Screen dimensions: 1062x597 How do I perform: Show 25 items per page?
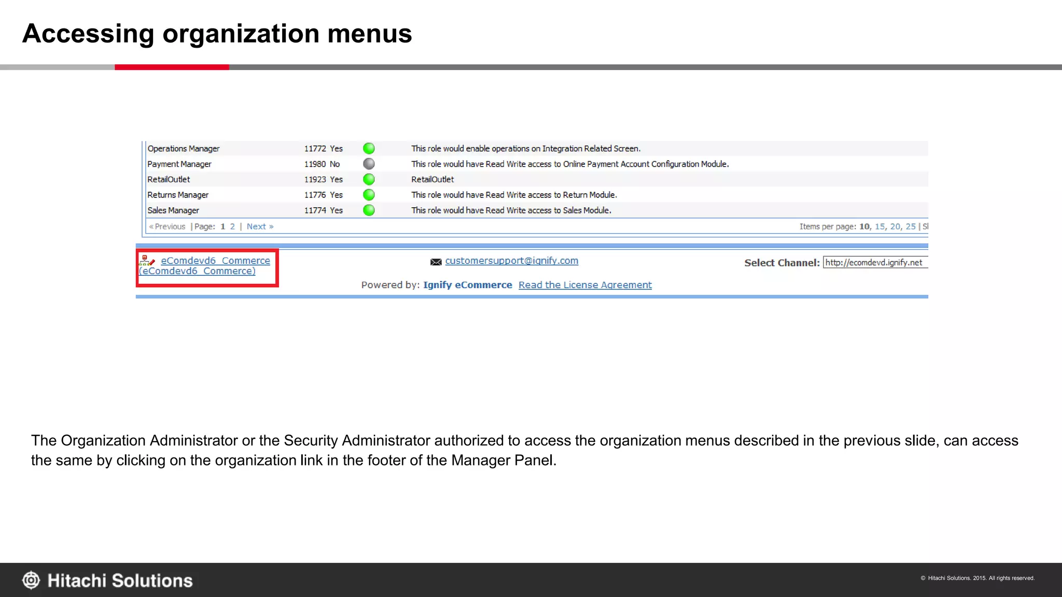point(911,226)
